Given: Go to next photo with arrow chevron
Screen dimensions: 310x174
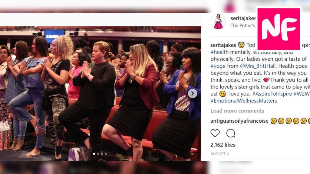Looking at the screenshot, I should point(192,94).
